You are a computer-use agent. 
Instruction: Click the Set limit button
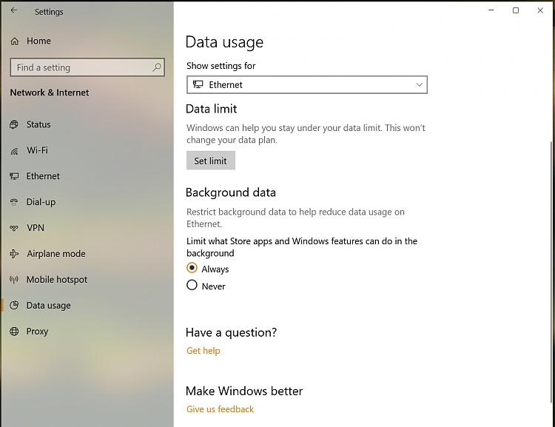211,161
